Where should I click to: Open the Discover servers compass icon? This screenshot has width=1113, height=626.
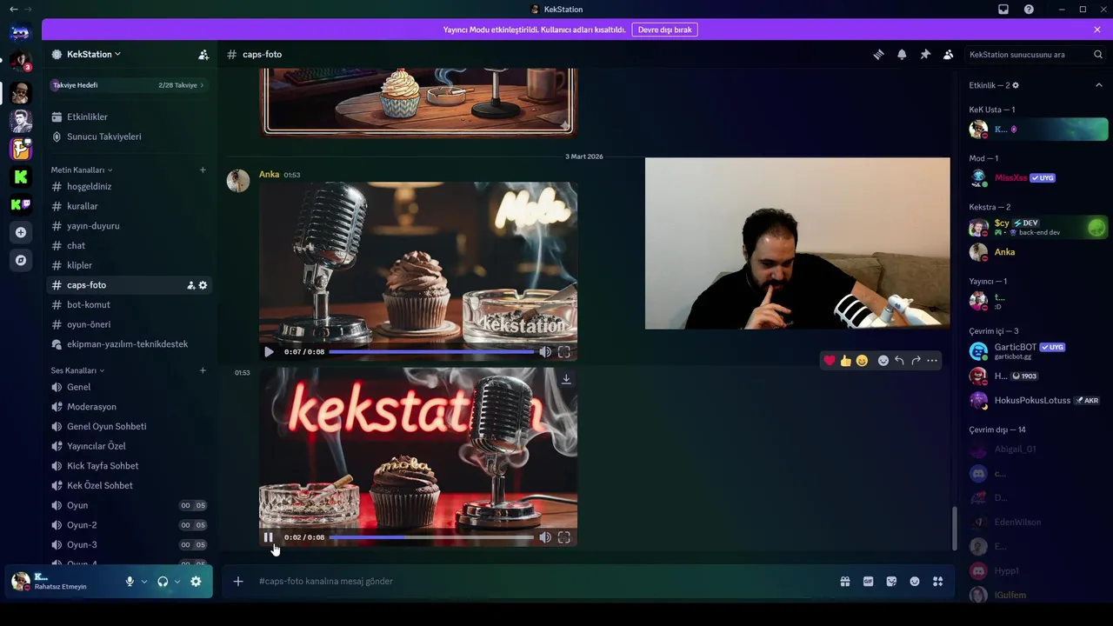(21, 260)
